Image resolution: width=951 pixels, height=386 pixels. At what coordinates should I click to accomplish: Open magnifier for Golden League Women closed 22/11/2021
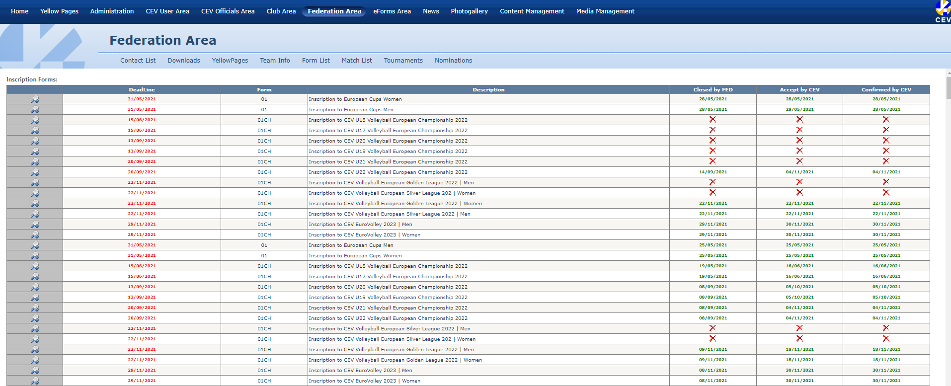pyautogui.click(x=35, y=203)
